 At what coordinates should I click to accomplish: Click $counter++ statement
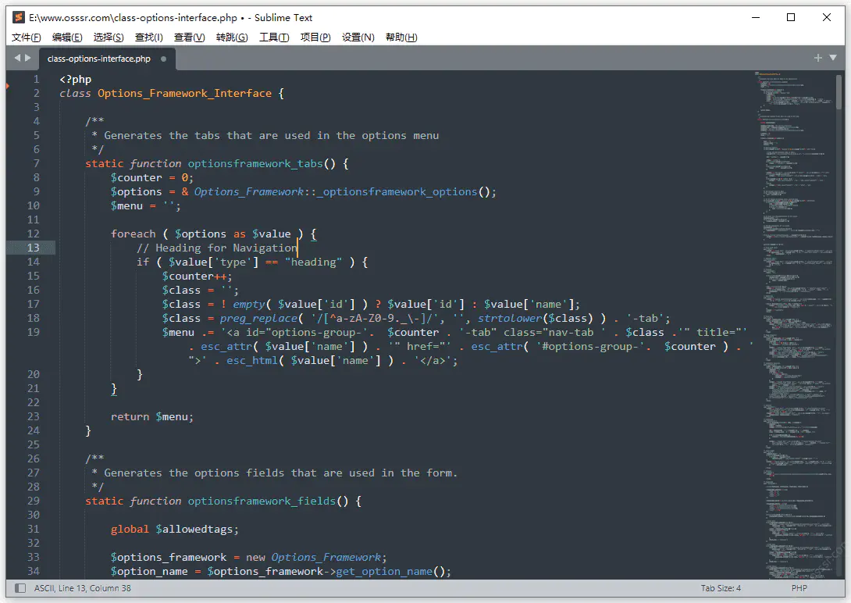[x=197, y=277]
